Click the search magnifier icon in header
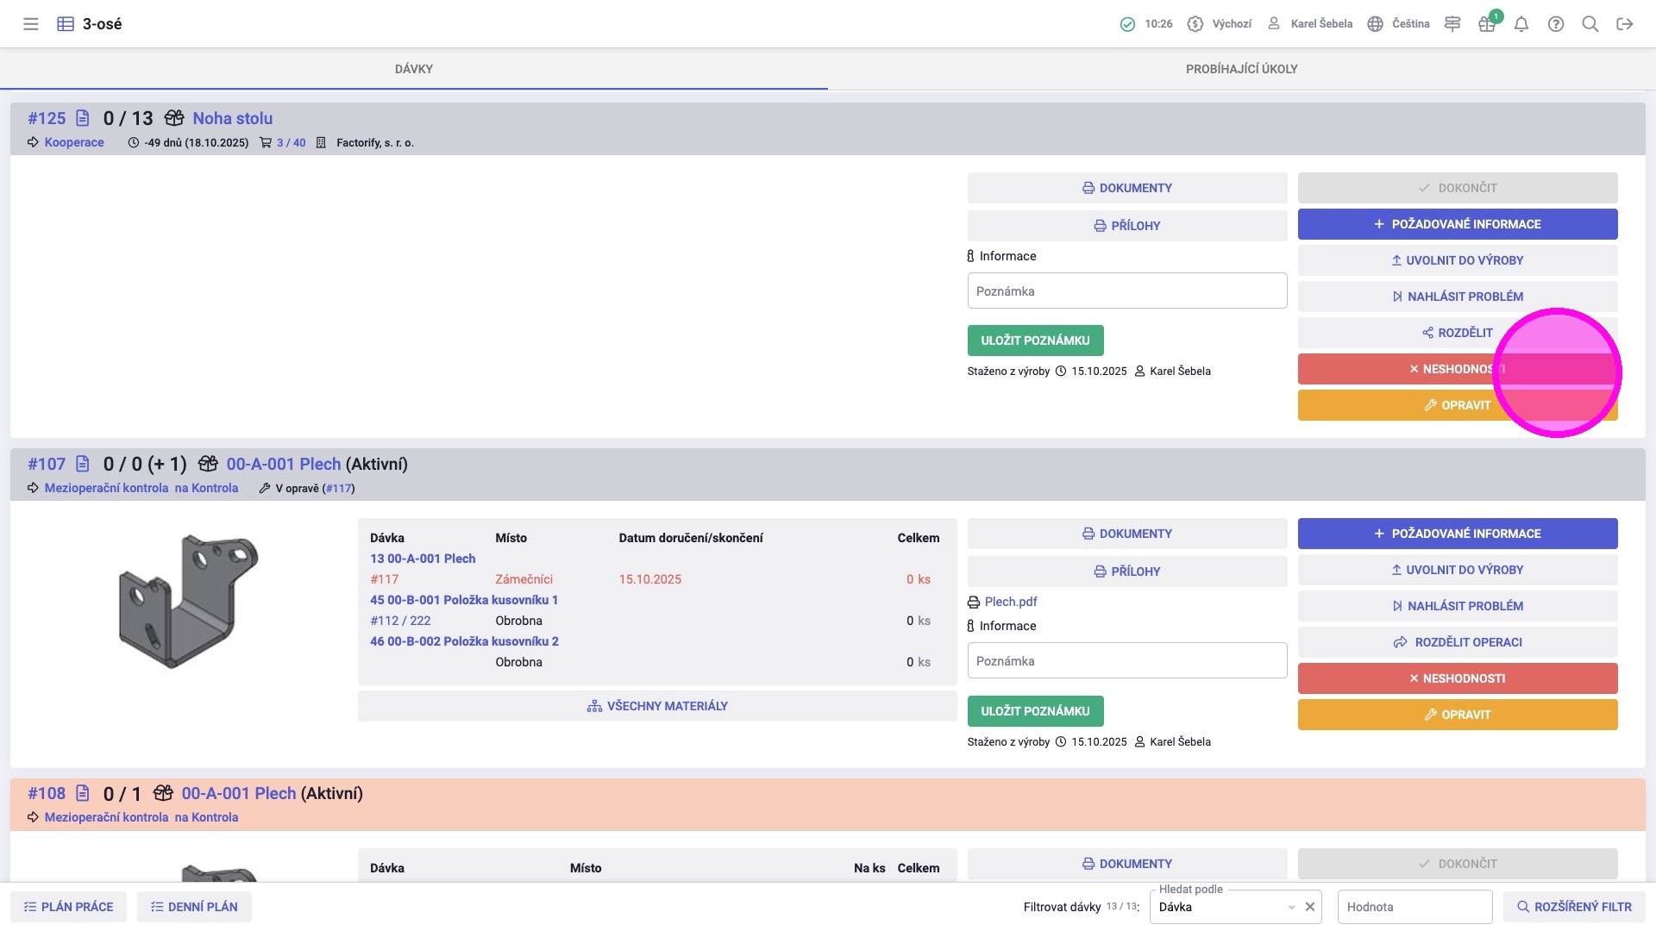 [x=1590, y=24]
